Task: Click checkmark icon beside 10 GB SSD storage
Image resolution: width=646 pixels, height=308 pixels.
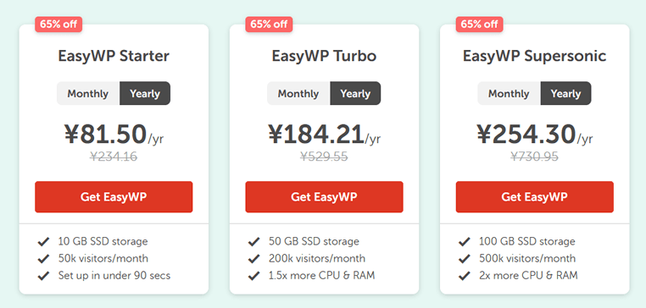Action: [43, 242]
